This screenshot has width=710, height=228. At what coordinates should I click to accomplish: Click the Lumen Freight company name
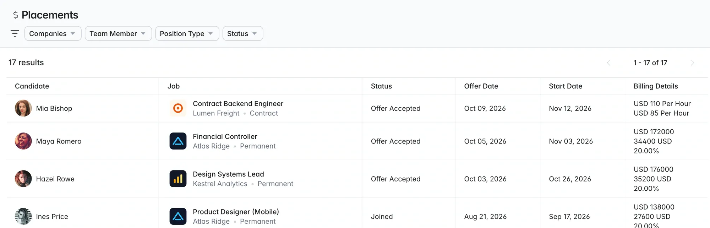[216, 113]
